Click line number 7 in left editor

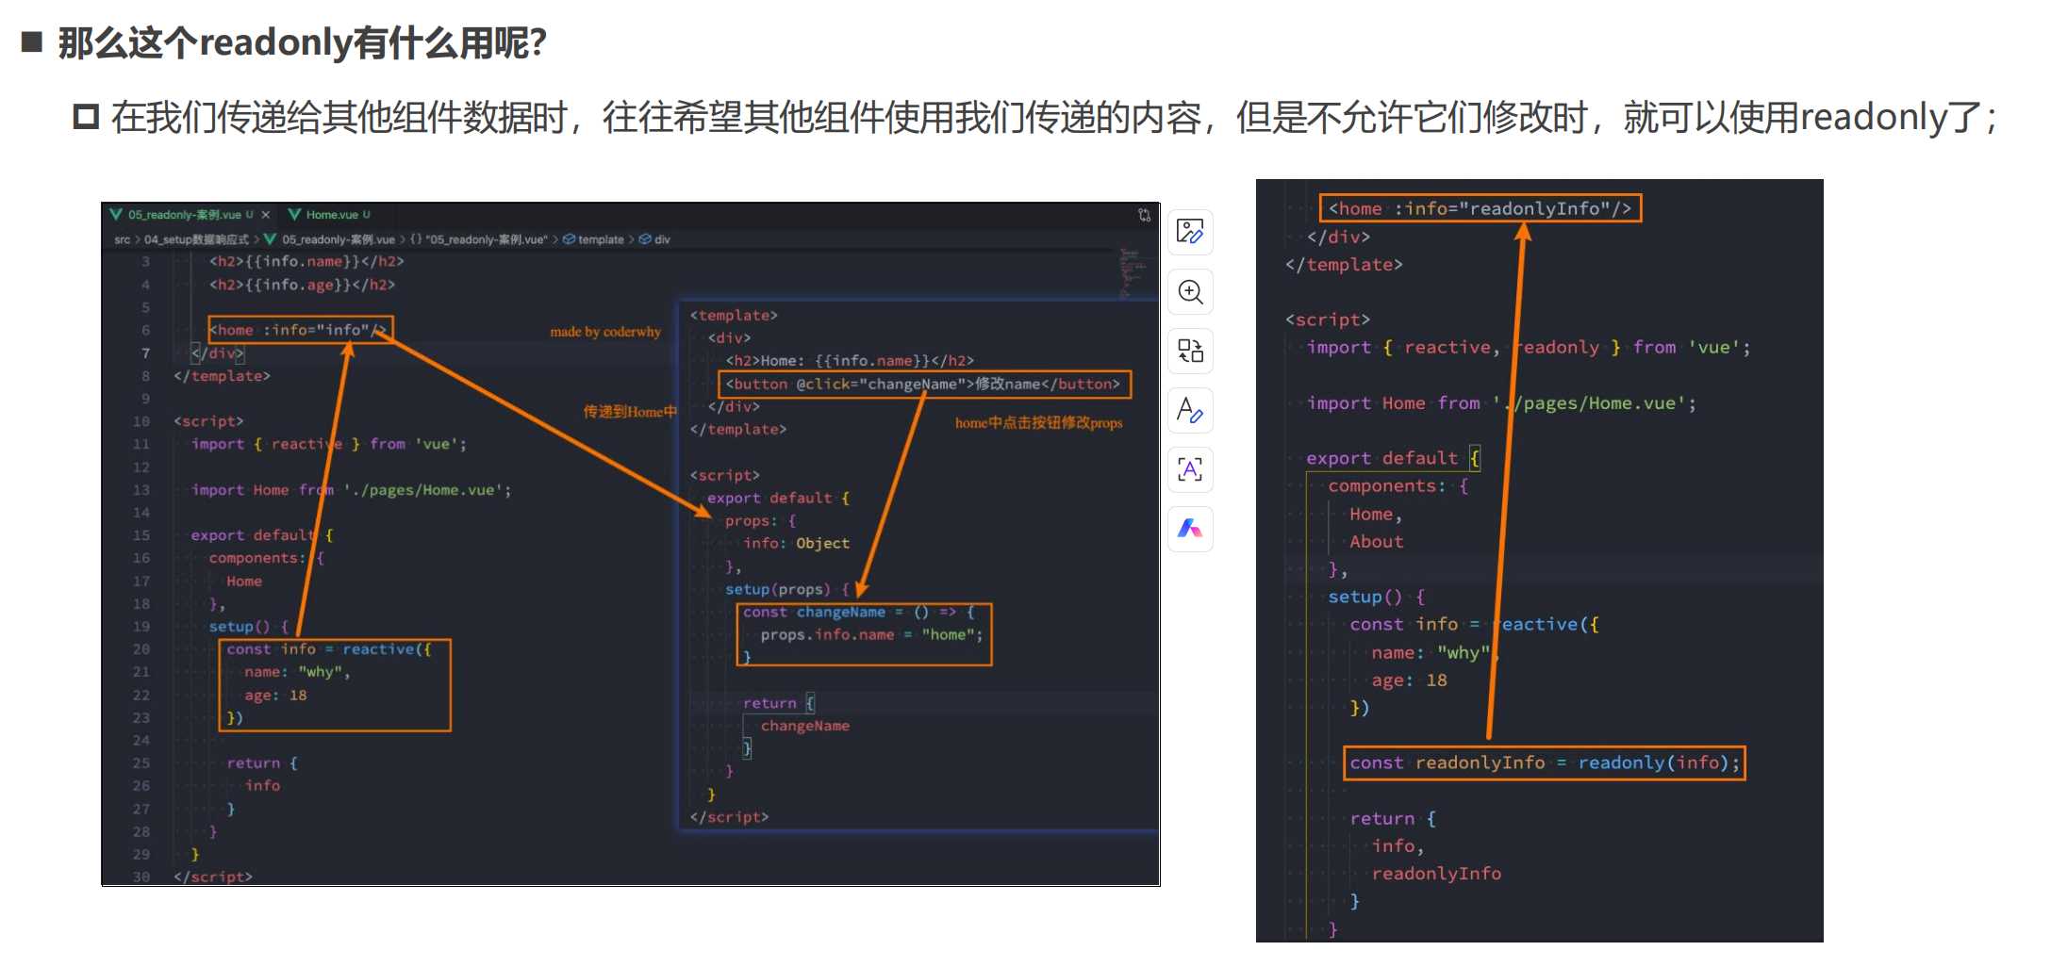click(145, 353)
